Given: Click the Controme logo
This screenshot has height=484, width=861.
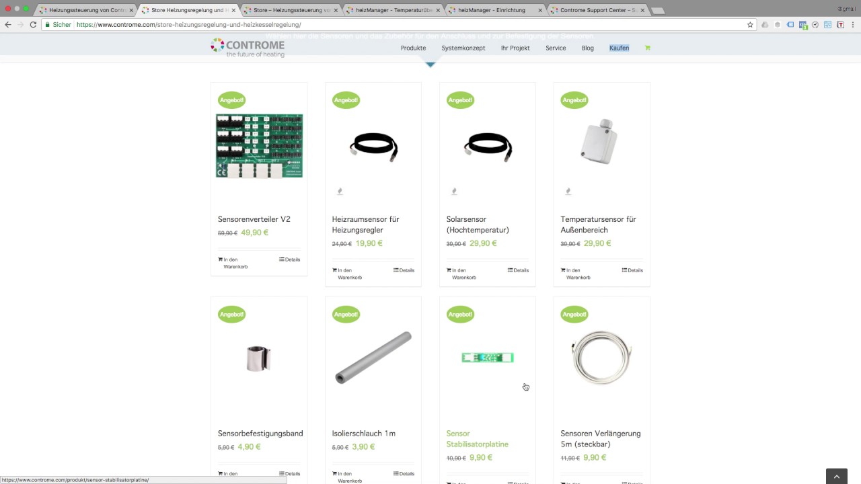Looking at the screenshot, I should pos(248,47).
